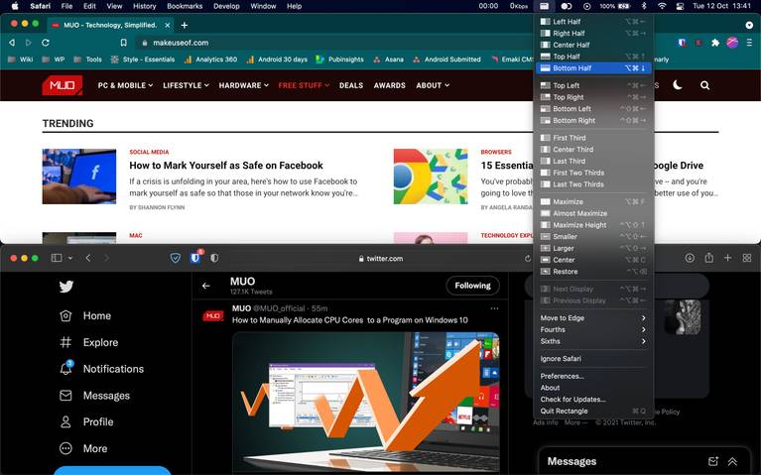
Task: Choose Maximize in the Rectangle menu
Action: [x=593, y=202]
